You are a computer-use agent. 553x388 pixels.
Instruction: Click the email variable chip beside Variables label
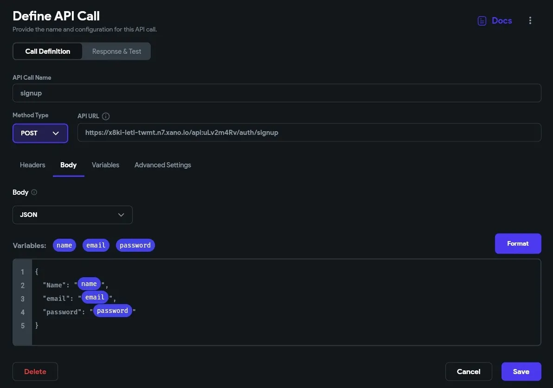click(96, 245)
